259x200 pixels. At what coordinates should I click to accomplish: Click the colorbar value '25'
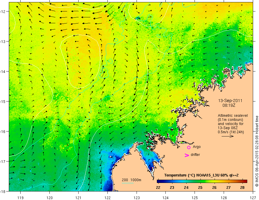200,187
